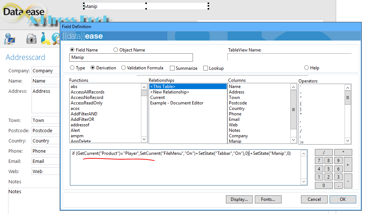Select the Field Name radio button
368x214 pixels.
click(x=72, y=50)
